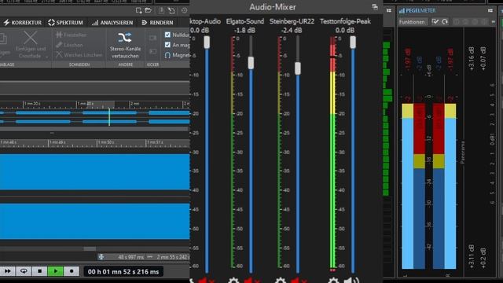Click the Pegelmeter panel options icon
The height and width of the screenshot is (283, 503).
click(490, 10)
